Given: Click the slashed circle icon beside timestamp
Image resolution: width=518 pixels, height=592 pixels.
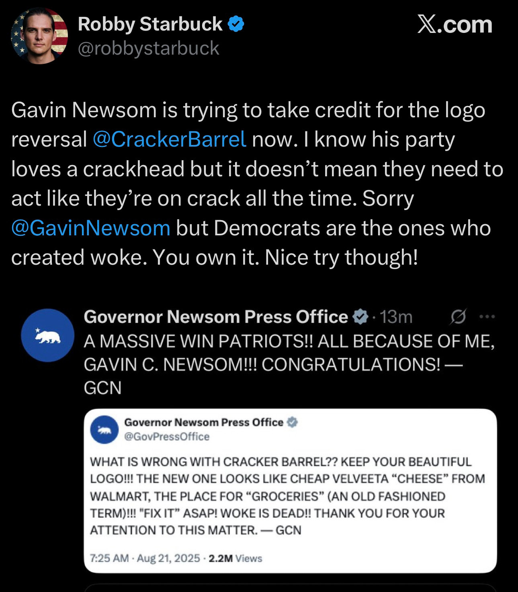Looking at the screenshot, I should 459,317.
